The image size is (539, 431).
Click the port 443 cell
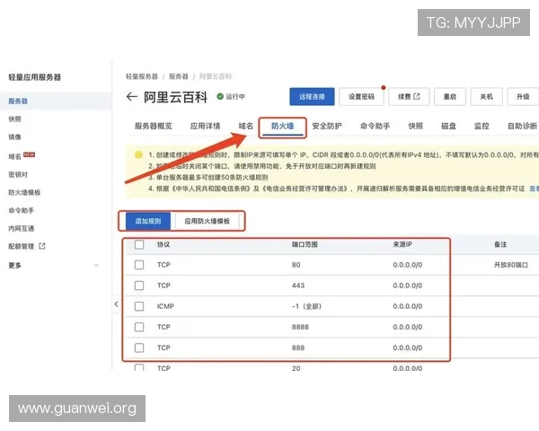coord(298,286)
